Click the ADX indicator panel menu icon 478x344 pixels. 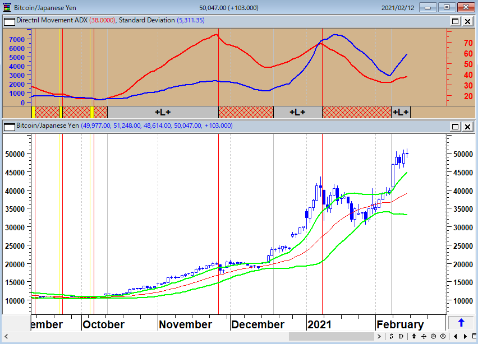click(x=10, y=22)
